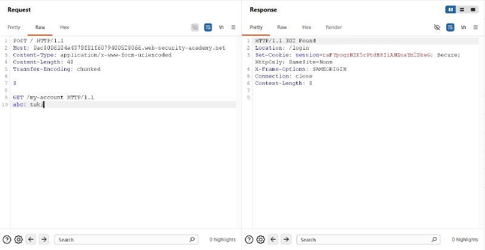Go to next match in Request search
The width and height of the screenshot is (485, 250).
[44, 239]
